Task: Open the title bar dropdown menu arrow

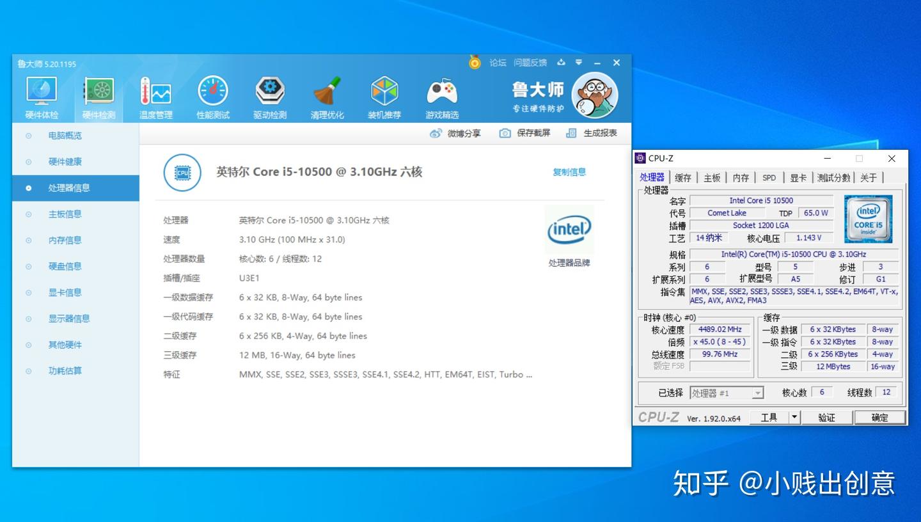Action: click(579, 62)
